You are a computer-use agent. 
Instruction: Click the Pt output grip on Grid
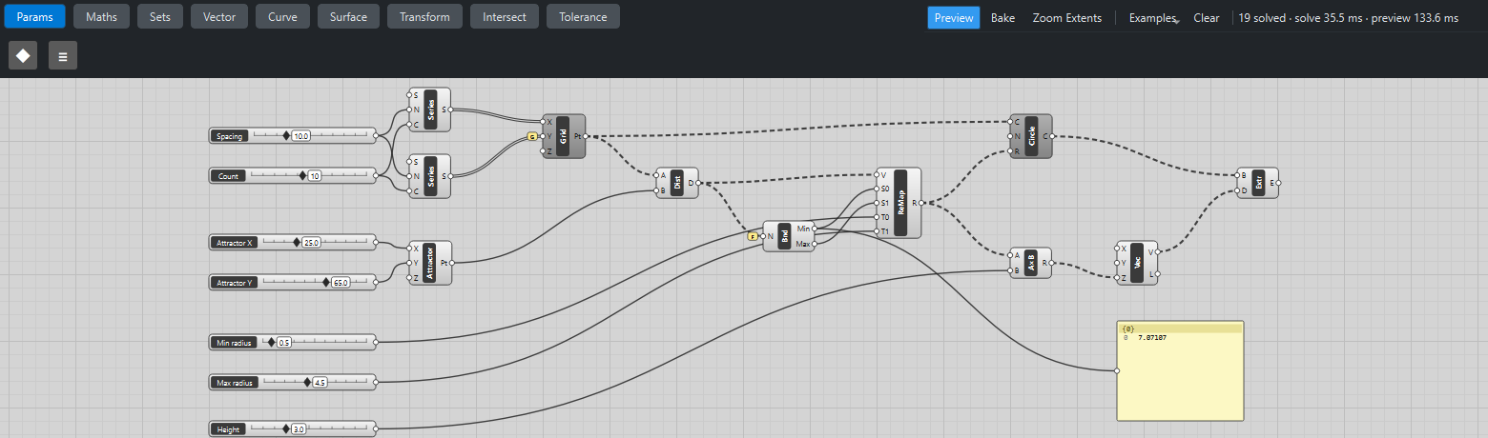pyautogui.click(x=586, y=136)
